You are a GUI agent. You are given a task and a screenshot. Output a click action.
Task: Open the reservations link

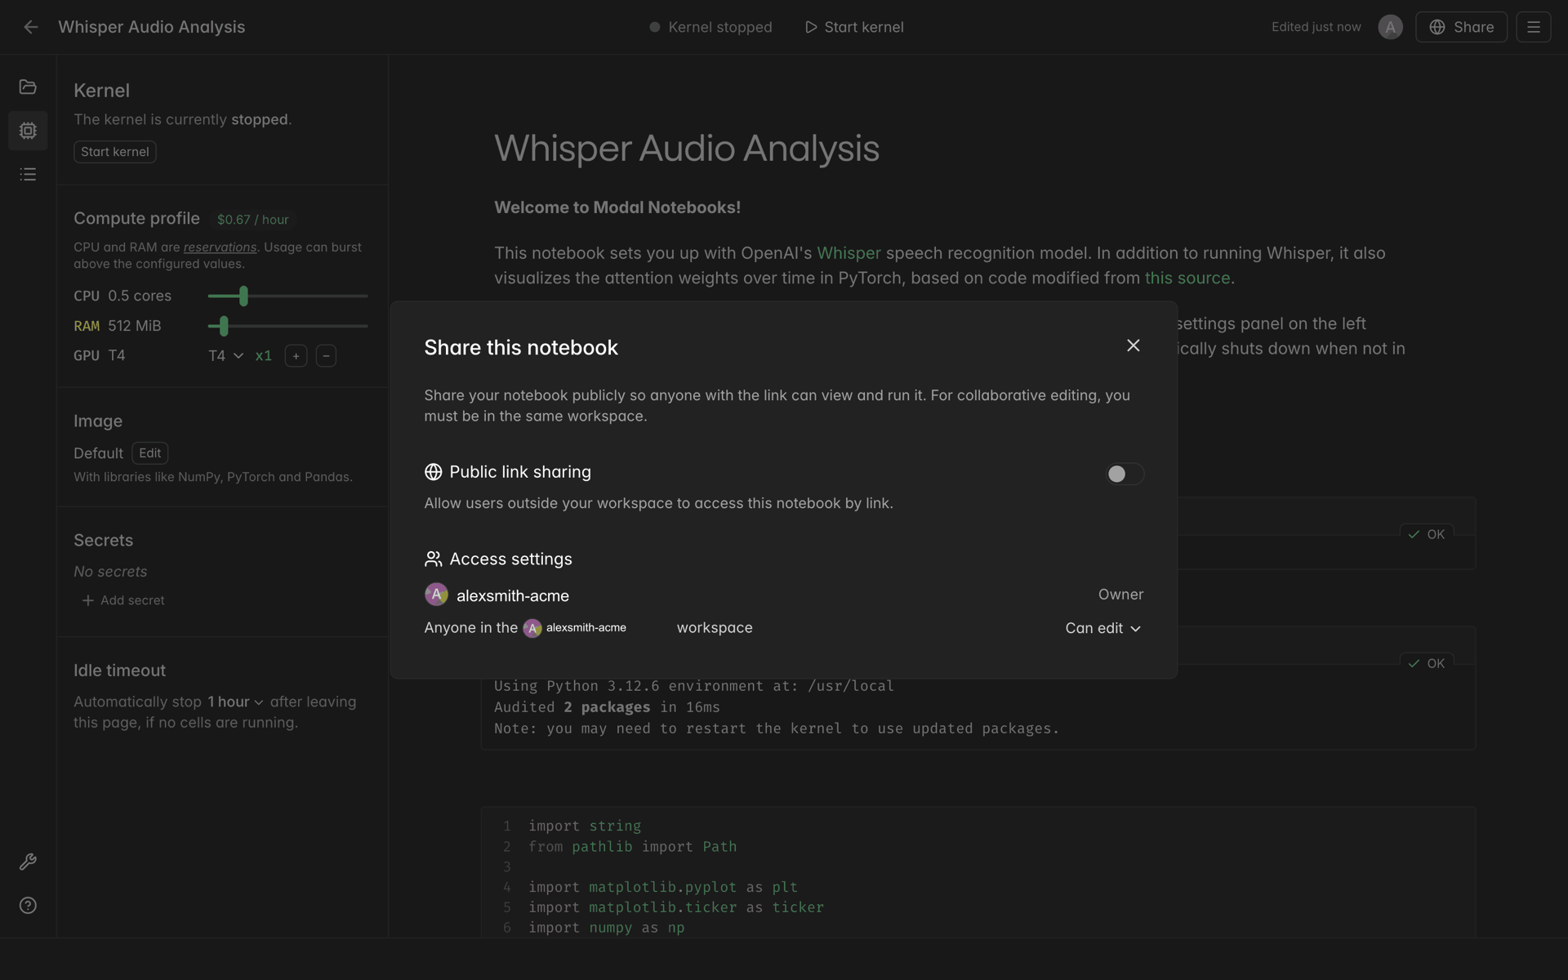click(x=220, y=247)
